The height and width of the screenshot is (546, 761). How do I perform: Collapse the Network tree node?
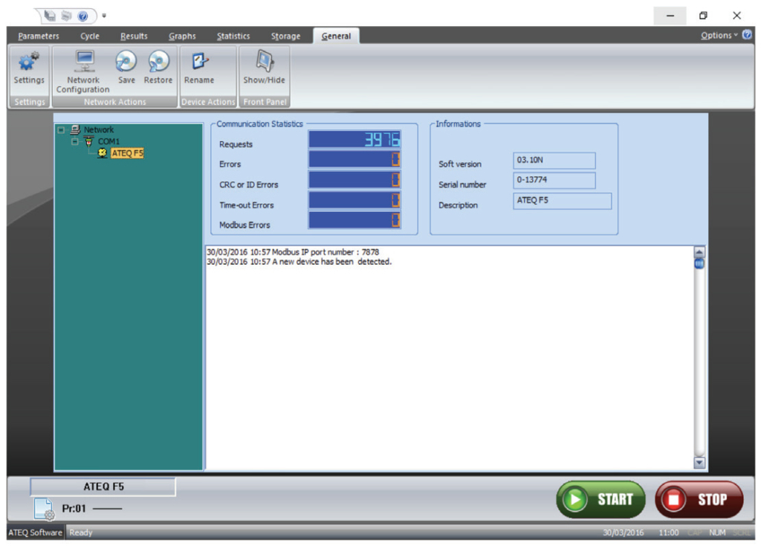click(x=62, y=129)
